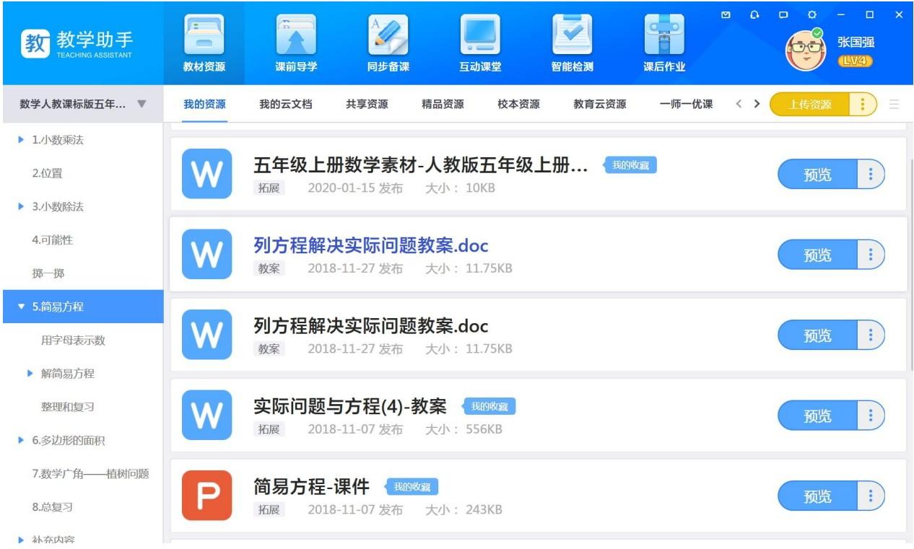Screen dimensions: 914x549
Task: Click 我的收藏 tag on 实际问题与方程(4)-教案
Action: tap(489, 407)
